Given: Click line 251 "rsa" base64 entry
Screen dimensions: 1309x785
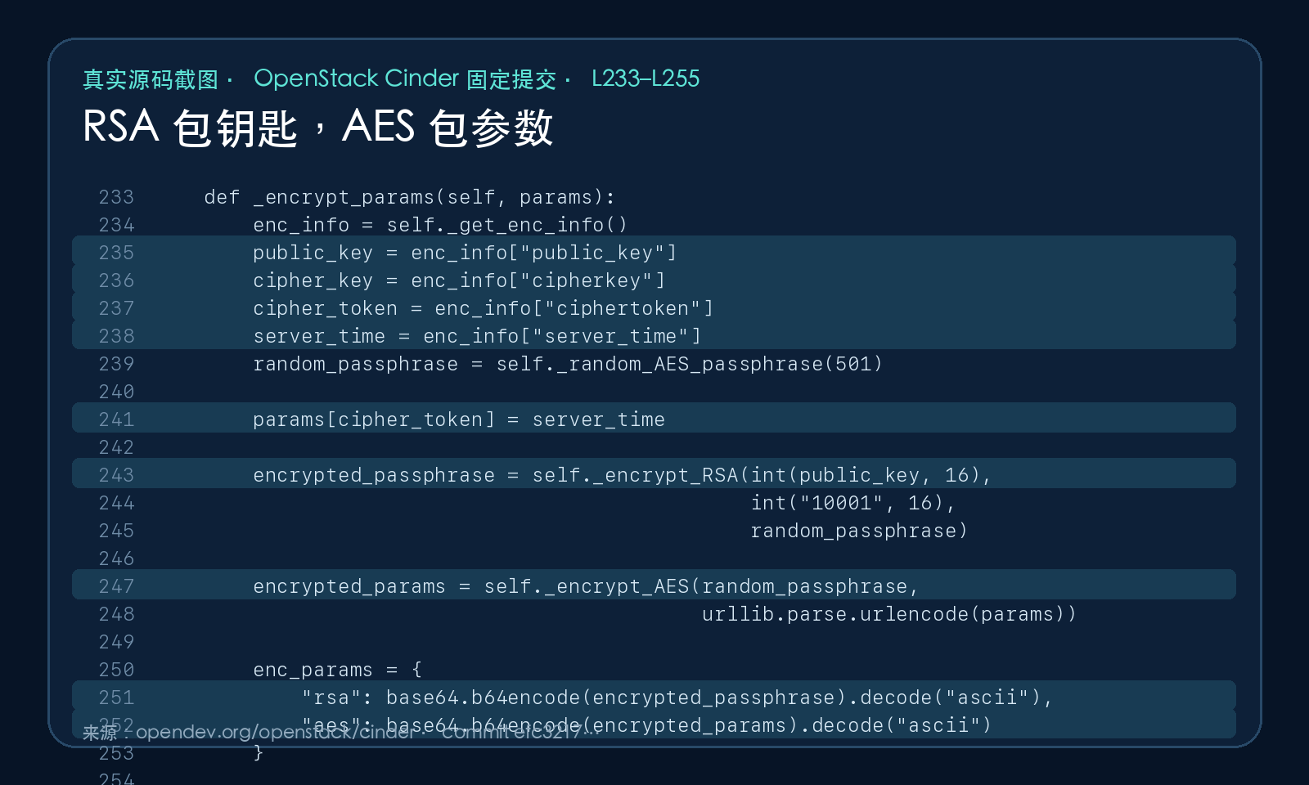Looking at the screenshot, I should (x=654, y=697).
